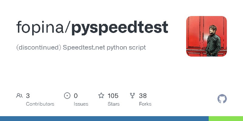Click the Contributors people icon
The image size is (243, 121).
click(19, 96)
